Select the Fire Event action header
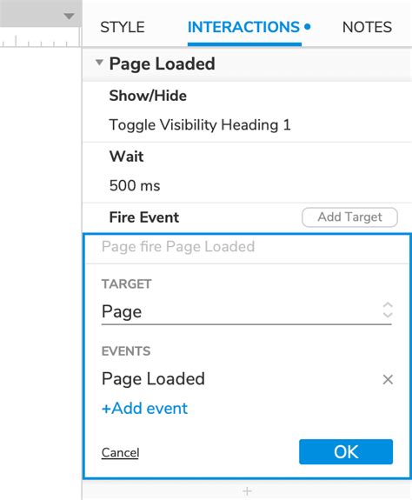Viewport: 412px width, 500px height. click(144, 217)
